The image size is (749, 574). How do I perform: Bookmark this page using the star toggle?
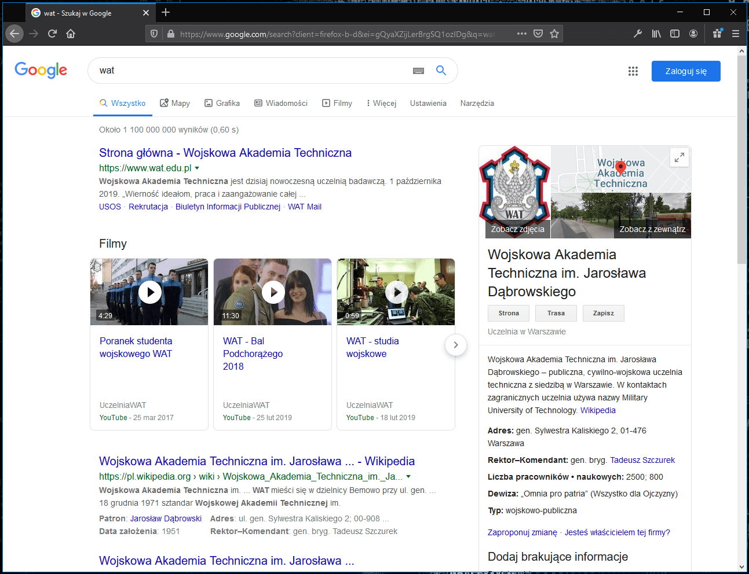pos(553,34)
